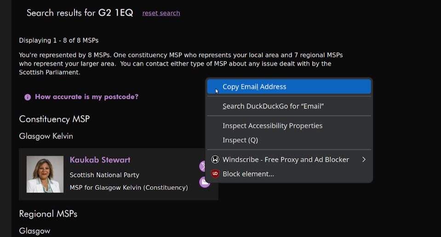Screen dimensions: 441x237
Task: Click the info icon beside the postcode accuracy question
Action: [x=28, y=97]
